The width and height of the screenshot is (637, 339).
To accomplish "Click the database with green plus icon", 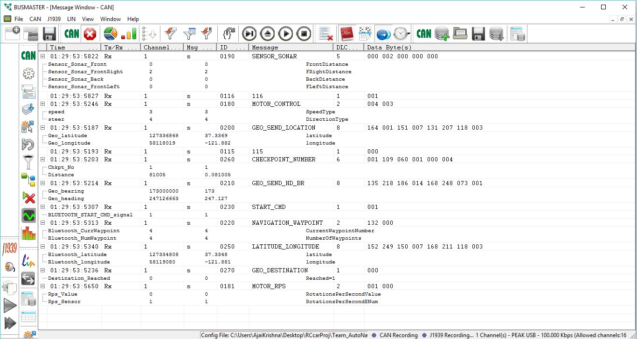I will pyautogui.click(x=442, y=34).
